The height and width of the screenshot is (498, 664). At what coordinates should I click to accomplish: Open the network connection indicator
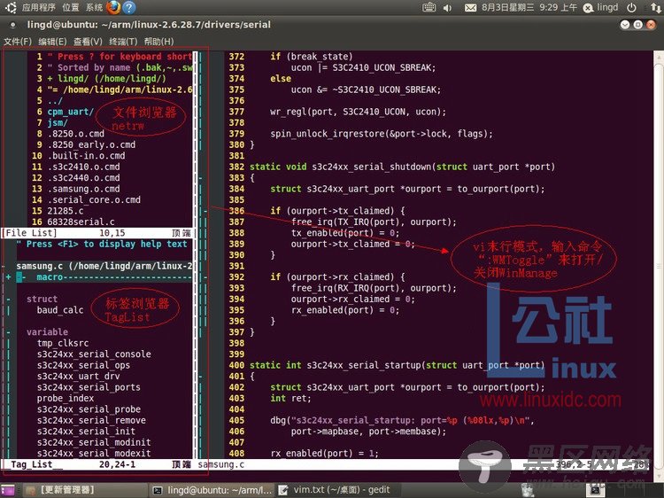pos(655,8)
